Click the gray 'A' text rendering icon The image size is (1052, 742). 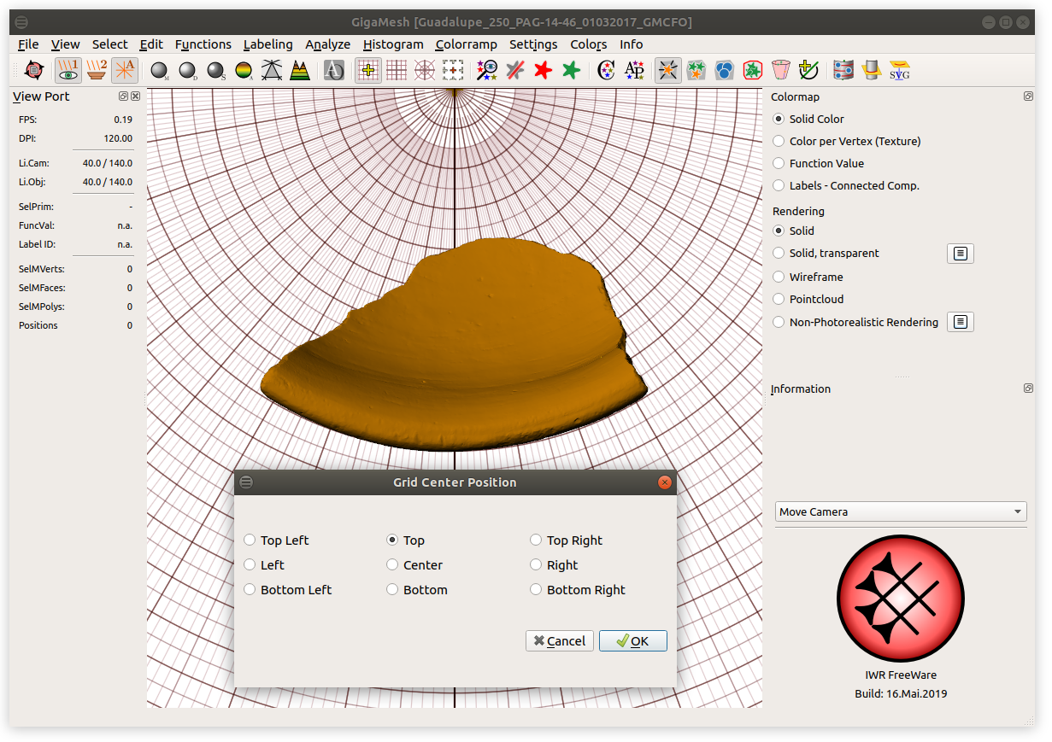334,70
